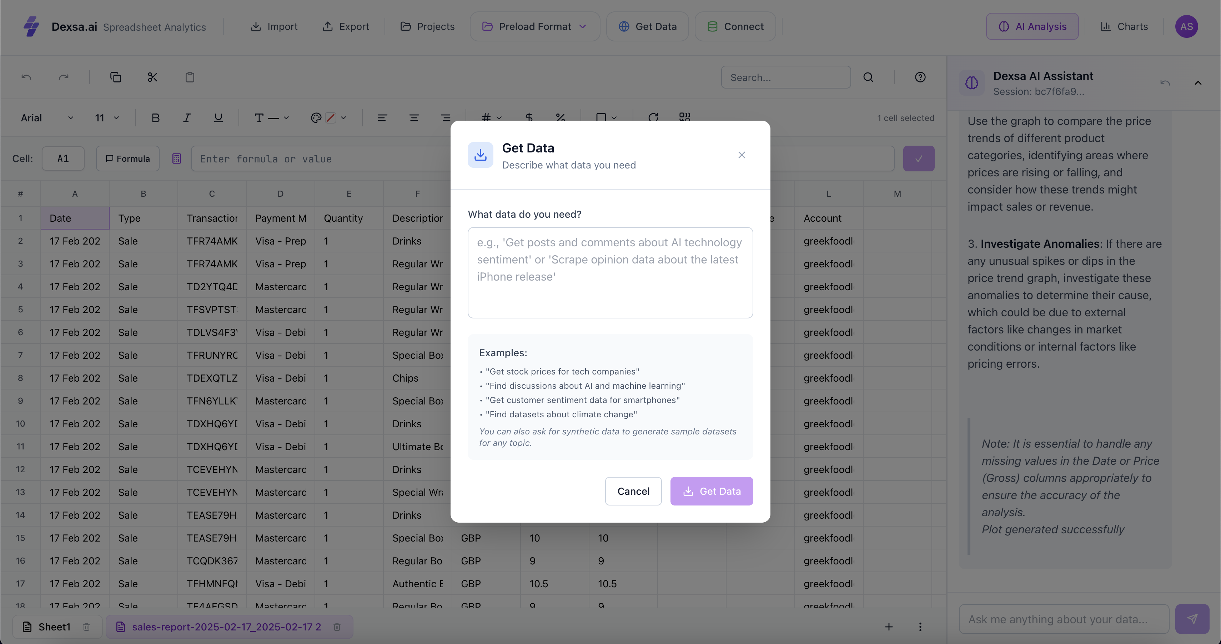Open sheet options three-dot menu
This screenshot has width=1221, height=644.
920,627
